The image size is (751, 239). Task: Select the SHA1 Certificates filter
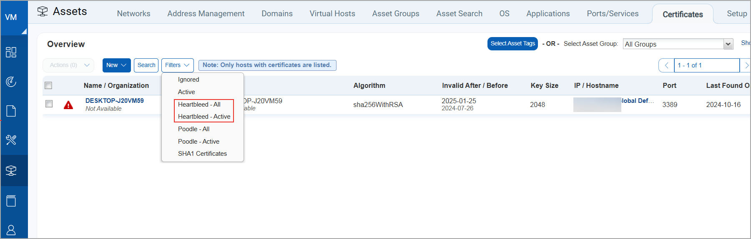pyautogui.click(x=202, y=154)
